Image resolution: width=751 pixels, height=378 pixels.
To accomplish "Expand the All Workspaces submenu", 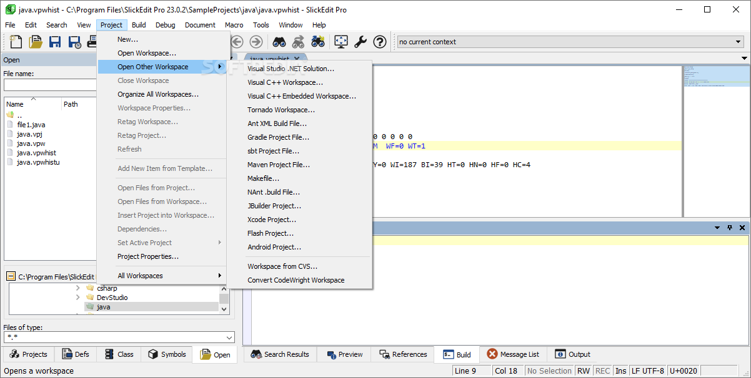I will tap(162, 276).
